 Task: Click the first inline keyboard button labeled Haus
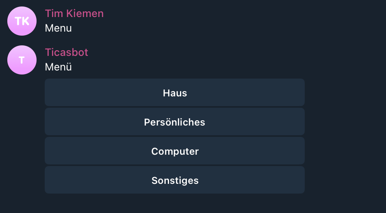click(x=175, y=92)
